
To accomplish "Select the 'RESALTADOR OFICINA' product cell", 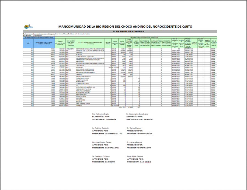I will (x=90, y=78).
